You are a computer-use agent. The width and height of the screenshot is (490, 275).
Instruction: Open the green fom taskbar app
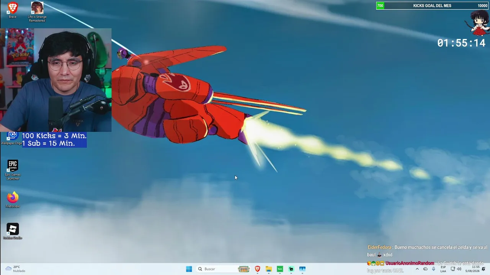(x=280, y=269)
